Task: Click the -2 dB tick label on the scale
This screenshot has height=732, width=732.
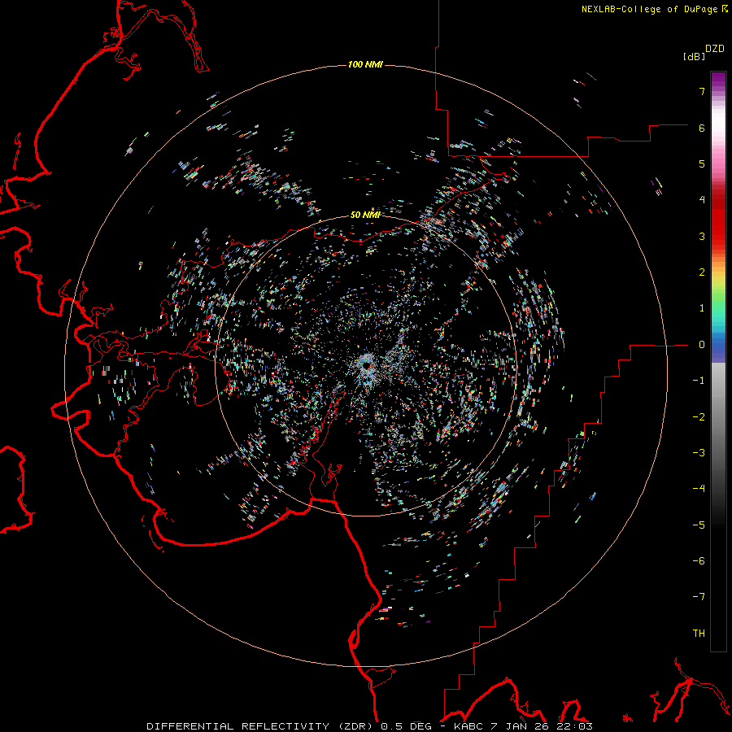Action: [x=699, y=417]
